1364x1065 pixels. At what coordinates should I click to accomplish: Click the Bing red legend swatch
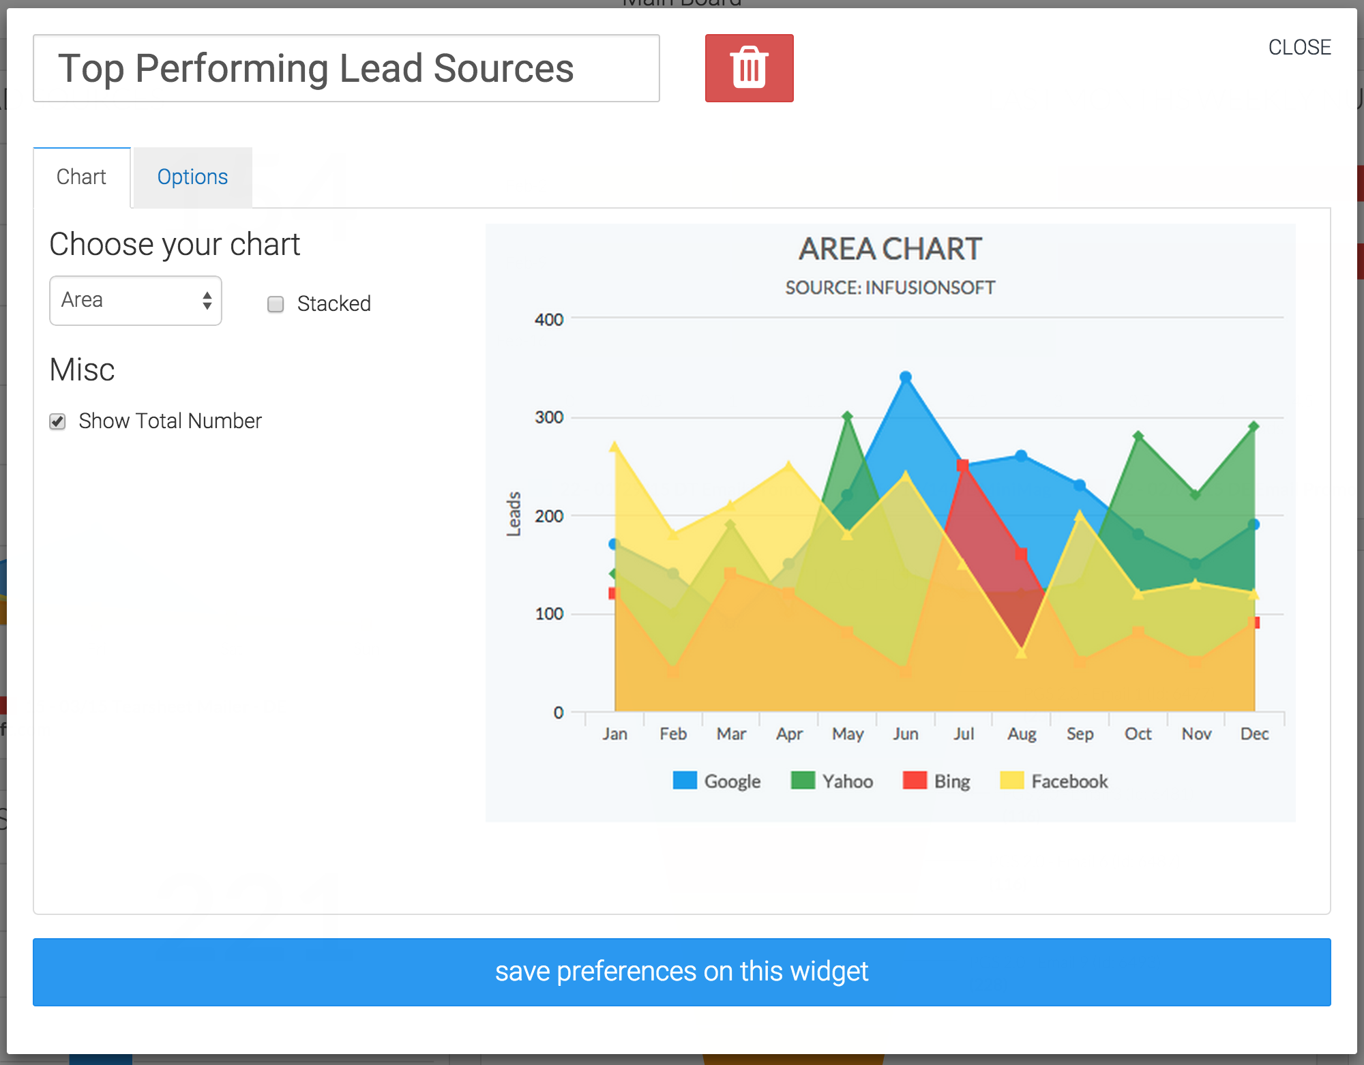coord(914,781)
